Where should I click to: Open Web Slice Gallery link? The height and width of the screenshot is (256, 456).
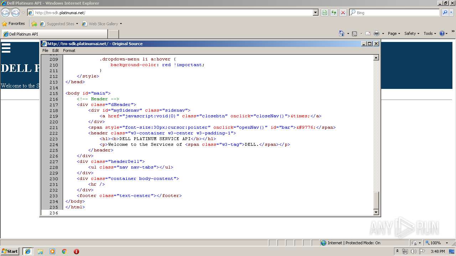[102, 24]
